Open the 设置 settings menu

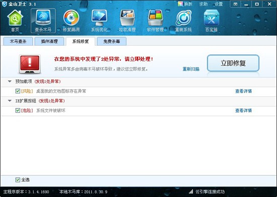(219, 4)
